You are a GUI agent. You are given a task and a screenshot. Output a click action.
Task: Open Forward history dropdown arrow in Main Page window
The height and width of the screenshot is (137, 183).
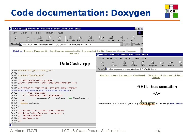119,64
